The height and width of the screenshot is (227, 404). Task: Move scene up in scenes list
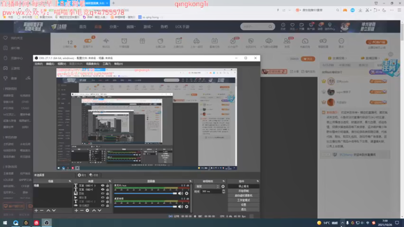tap(48, 210)
